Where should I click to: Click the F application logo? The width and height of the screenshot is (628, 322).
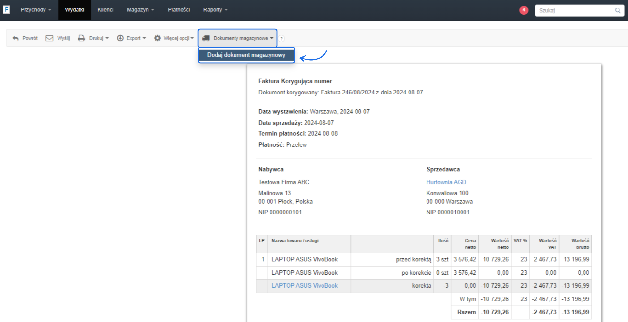tap(7, 9)
